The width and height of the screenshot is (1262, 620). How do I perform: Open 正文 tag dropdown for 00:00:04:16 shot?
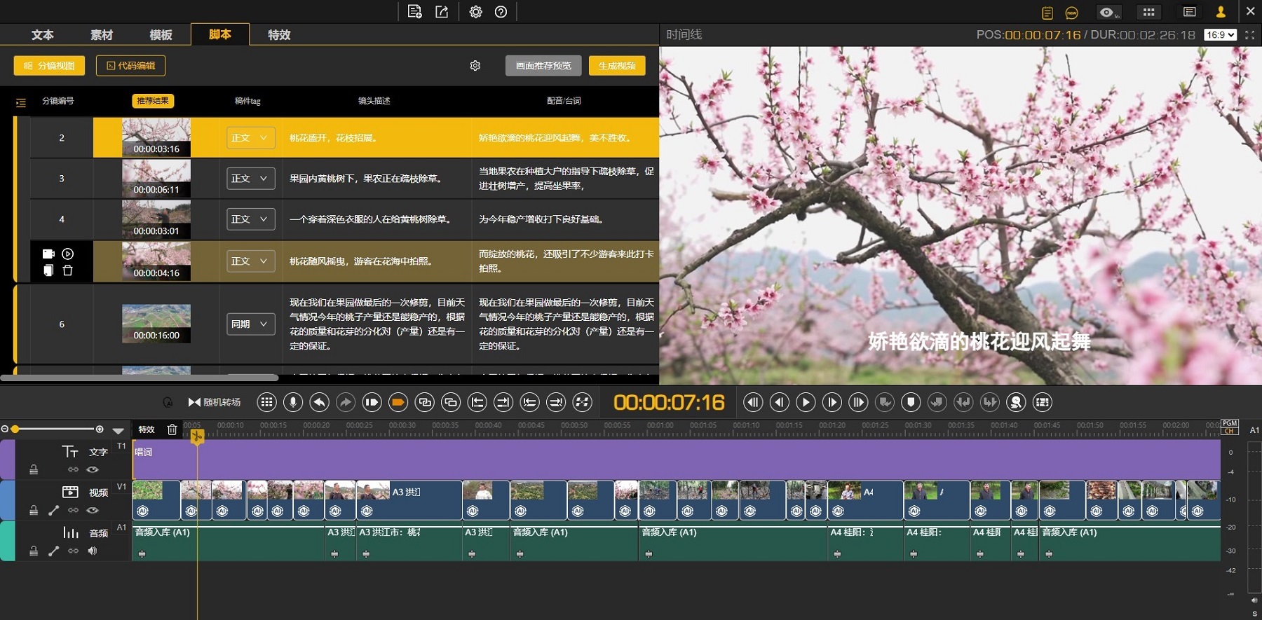(250, 261)
